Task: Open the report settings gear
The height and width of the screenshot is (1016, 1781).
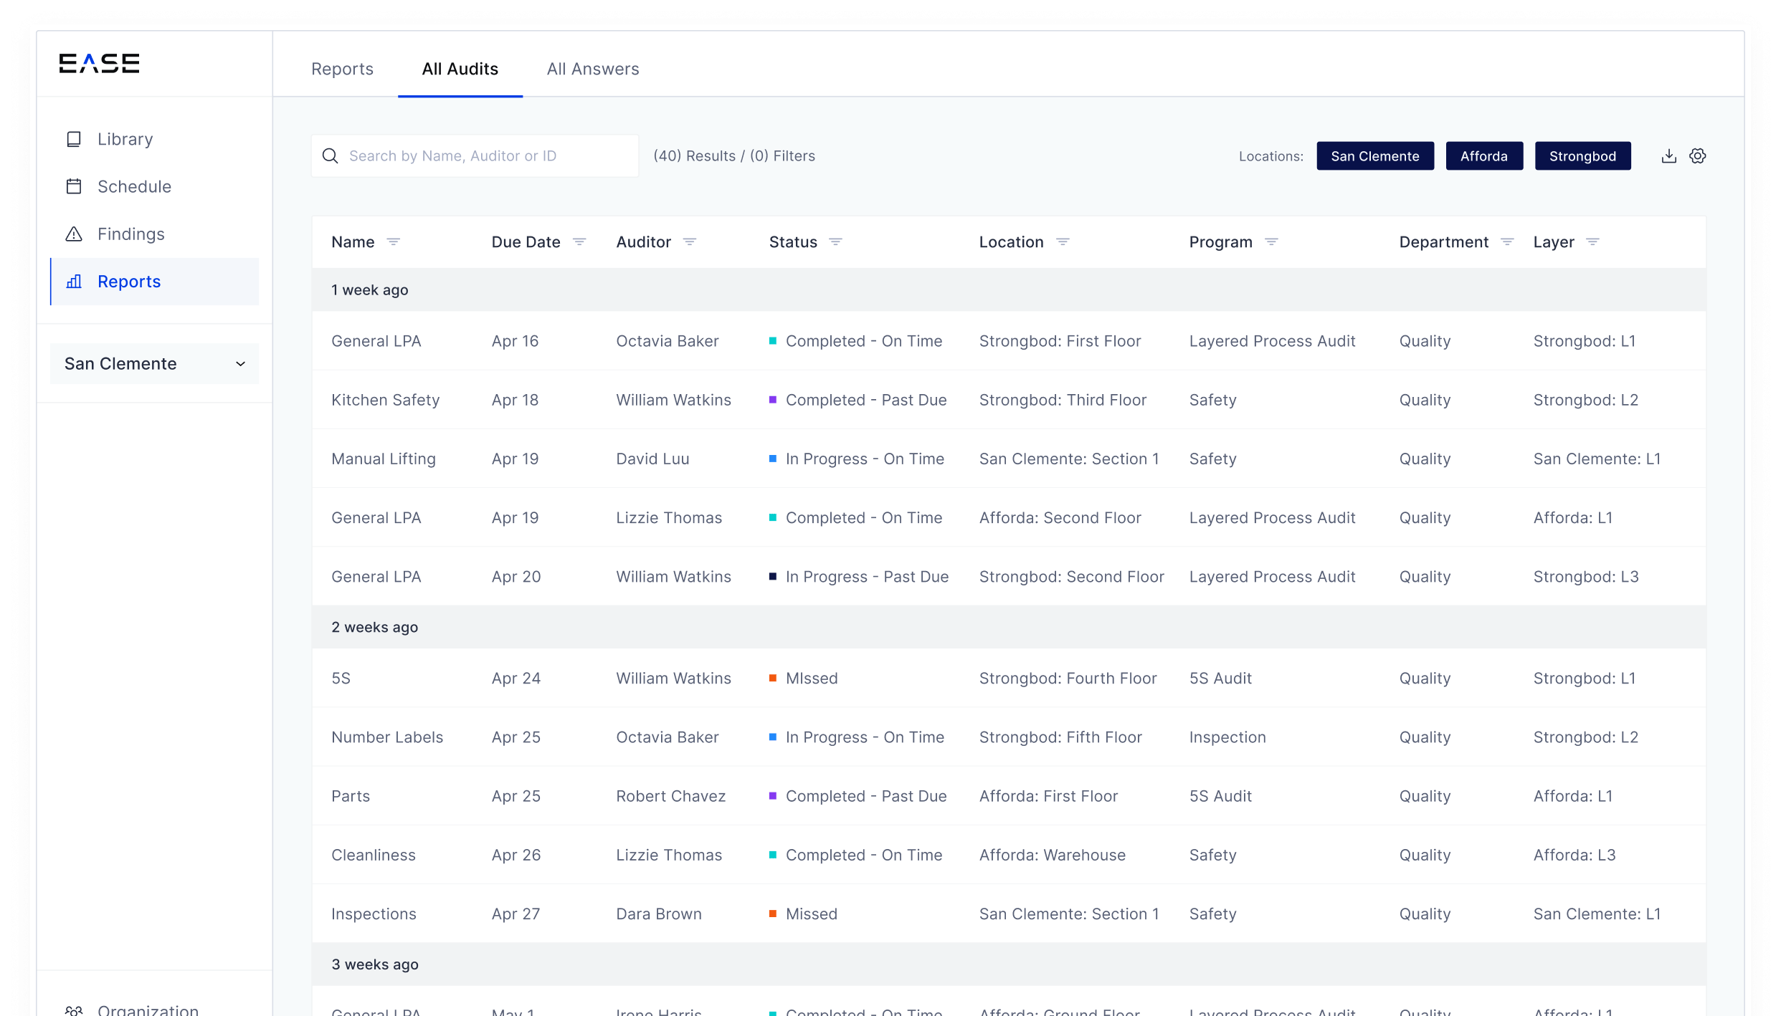Action: (1698, 155)
